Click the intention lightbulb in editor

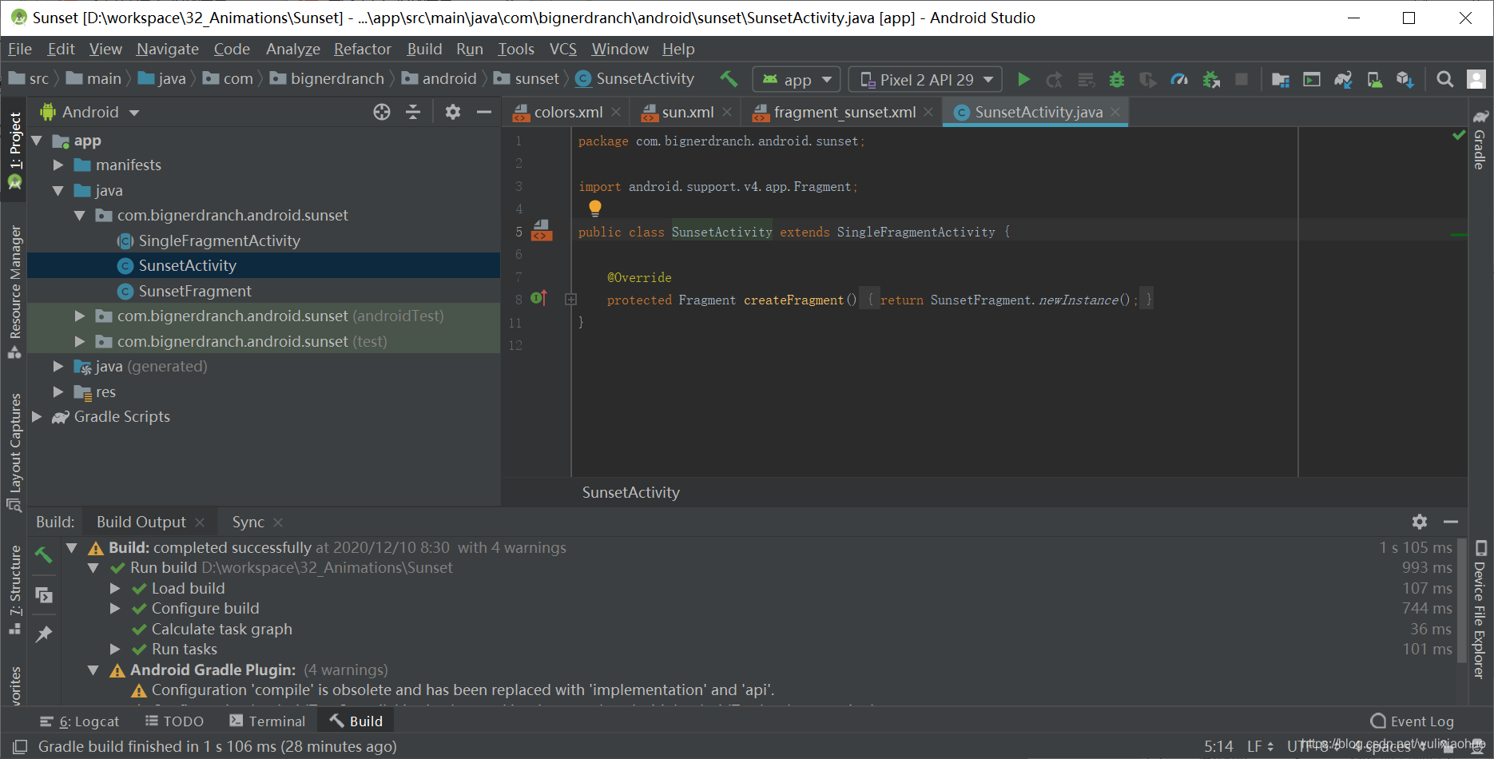pyautogui.click(x=594, y=209)
